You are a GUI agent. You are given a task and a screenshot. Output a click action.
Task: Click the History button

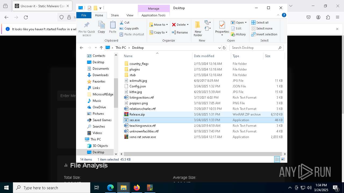click(x=238, y=34)
